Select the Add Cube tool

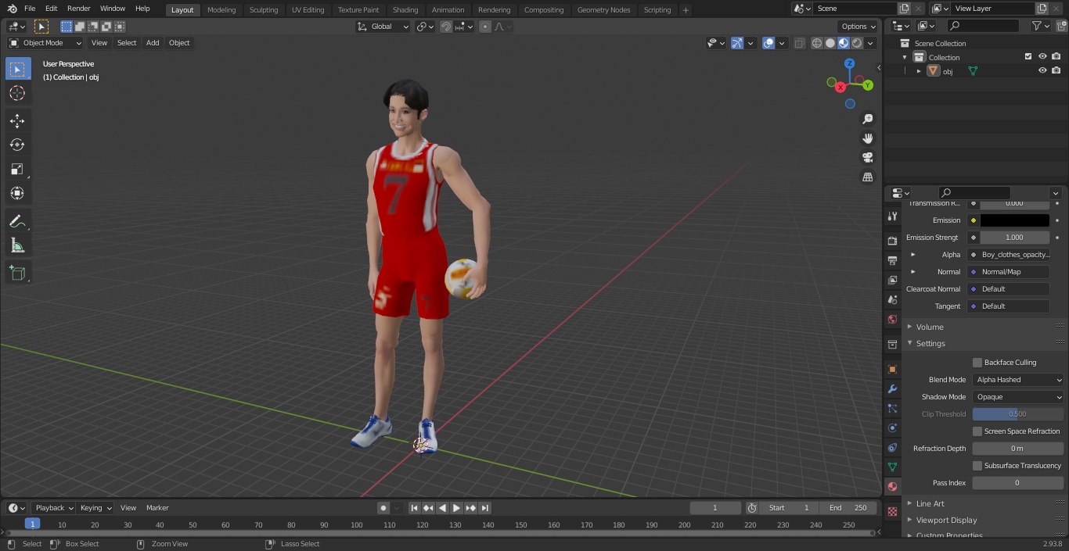17,274
